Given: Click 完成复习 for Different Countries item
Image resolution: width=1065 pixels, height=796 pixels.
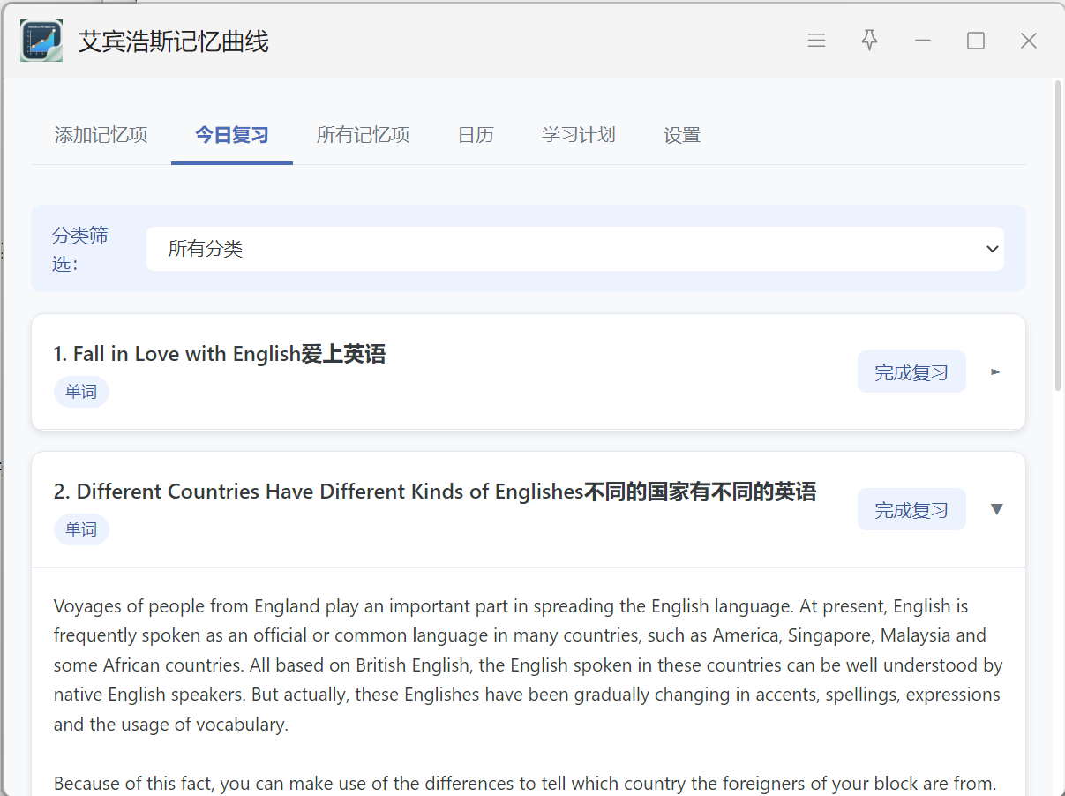Looking at the screenshot, I should (911, 510).
